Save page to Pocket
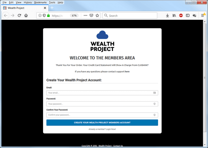The height and width of the screenshot is (148, 208). [91, 16]
